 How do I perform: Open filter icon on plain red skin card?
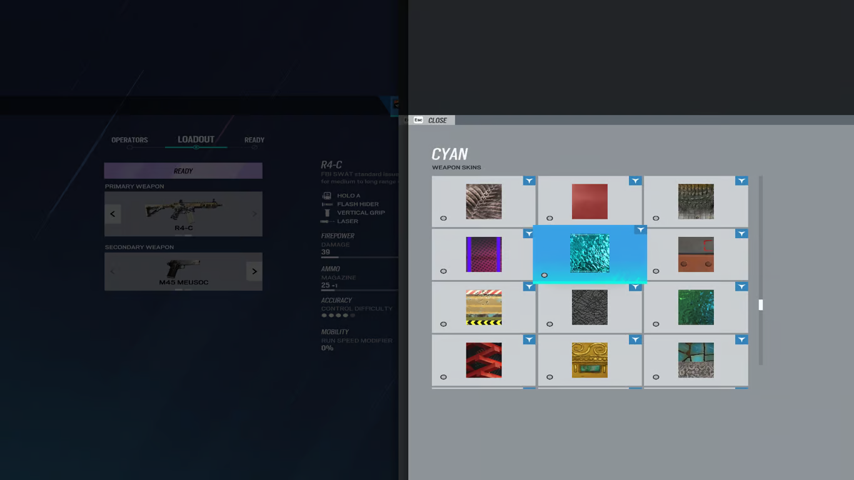(635, 181)
